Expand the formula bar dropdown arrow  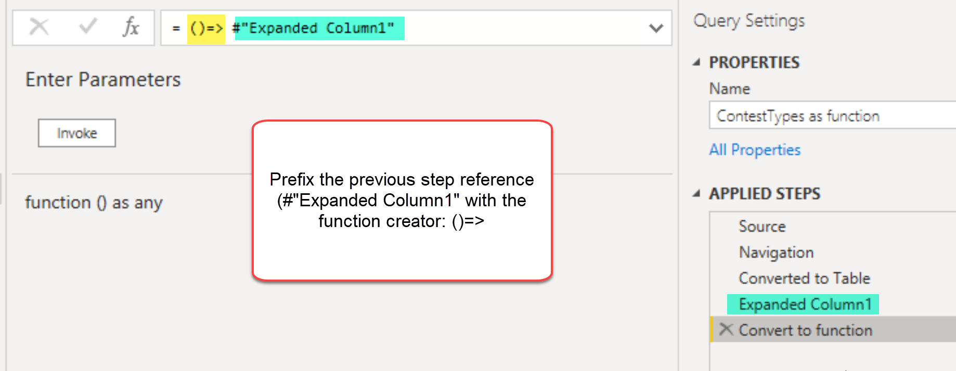point(656,28)
